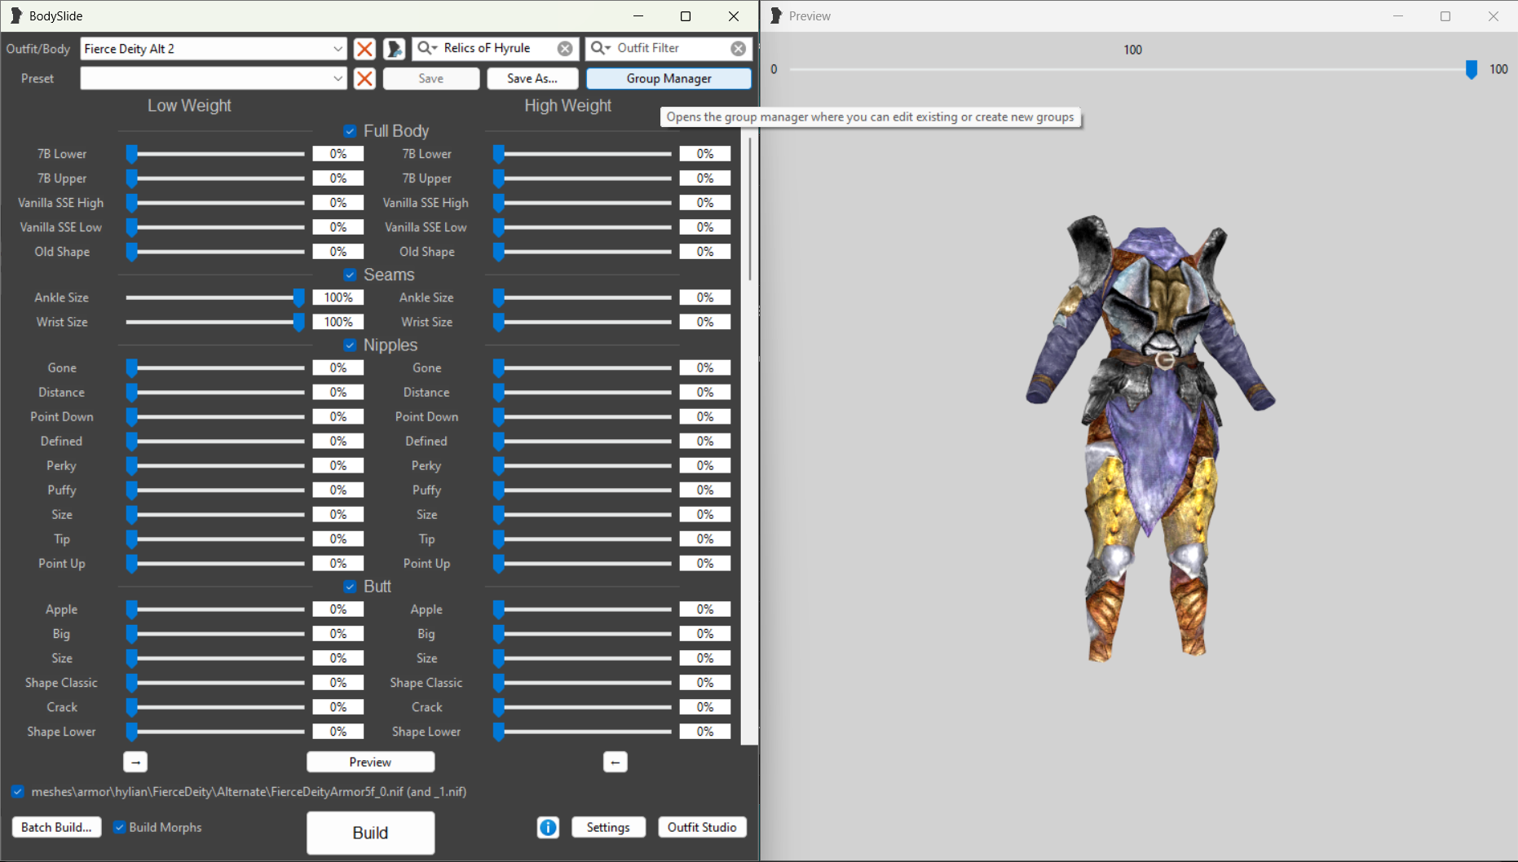Open the Relics of Hyrule group search magnifier

click(x=427, y=48)
